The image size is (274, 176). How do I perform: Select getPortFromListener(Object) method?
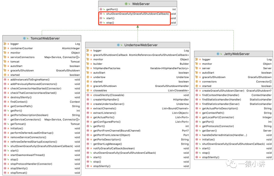(138, 135)
